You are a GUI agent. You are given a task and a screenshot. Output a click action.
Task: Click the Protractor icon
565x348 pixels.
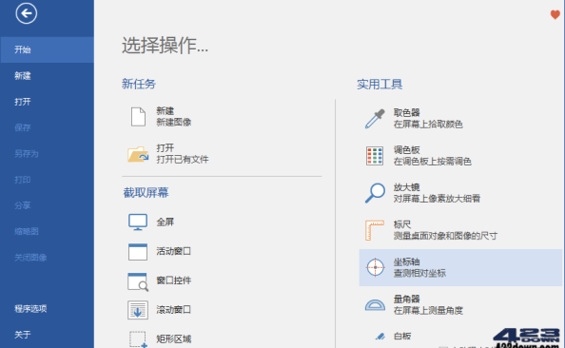pos(375,305)
